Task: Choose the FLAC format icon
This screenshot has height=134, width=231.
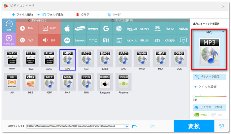Action: tap(30, 59)
